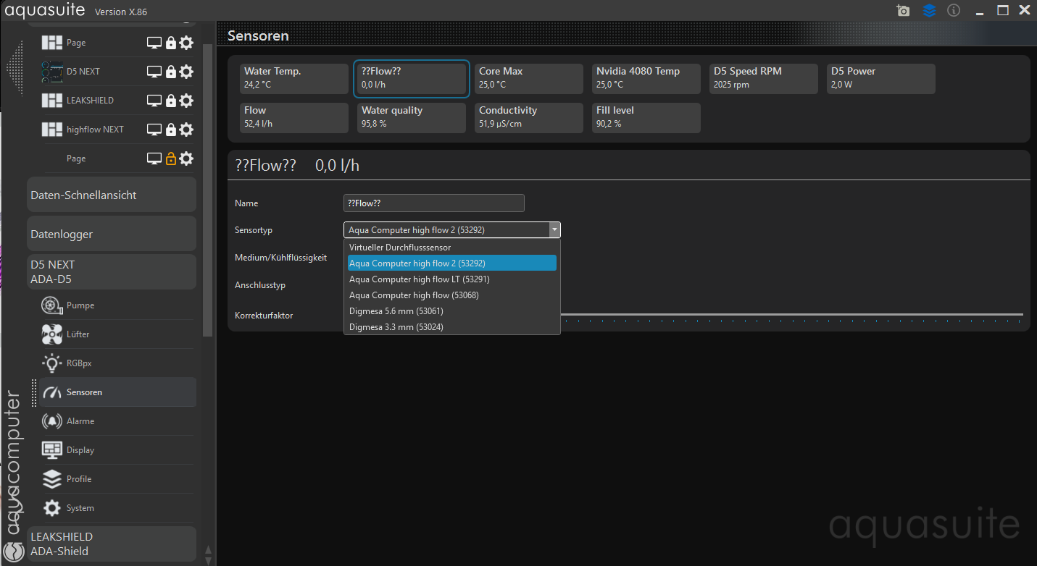
Task: Open the Display sidebar item
Action: [80, 450]
